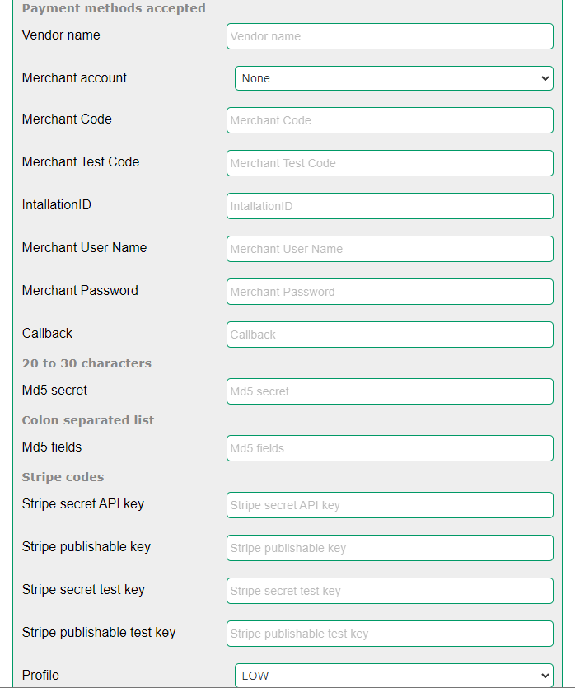Select the IntallationID input box
Screen dimensions: 575x688
click(x=389, y=206)
